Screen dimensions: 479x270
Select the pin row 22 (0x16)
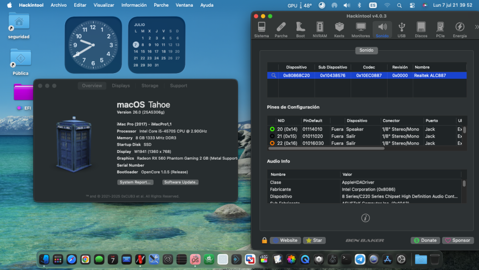click(x=365, y=143)
